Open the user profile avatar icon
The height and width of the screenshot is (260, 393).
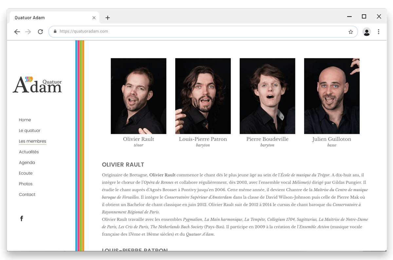[366, 32]
